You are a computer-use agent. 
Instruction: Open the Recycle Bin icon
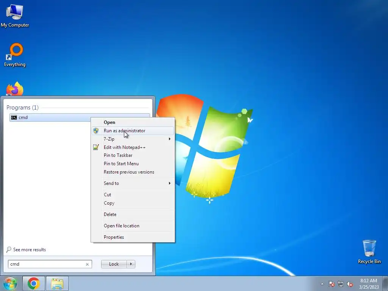(x=369, y=252)
